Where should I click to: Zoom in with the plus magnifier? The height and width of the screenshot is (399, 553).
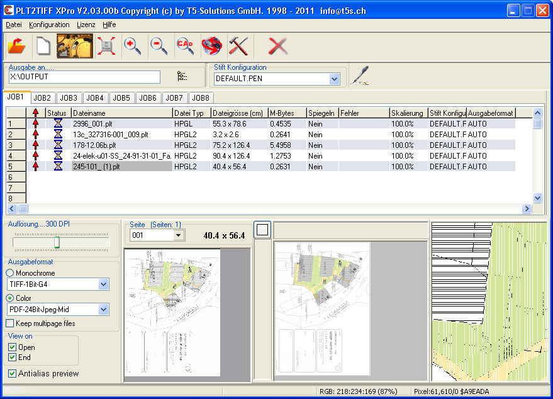pos(133,46)
